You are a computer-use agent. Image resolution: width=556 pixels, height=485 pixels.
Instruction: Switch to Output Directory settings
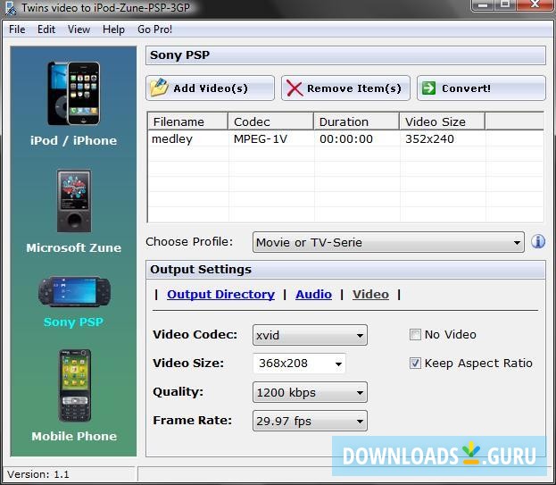tap(220, 294)
